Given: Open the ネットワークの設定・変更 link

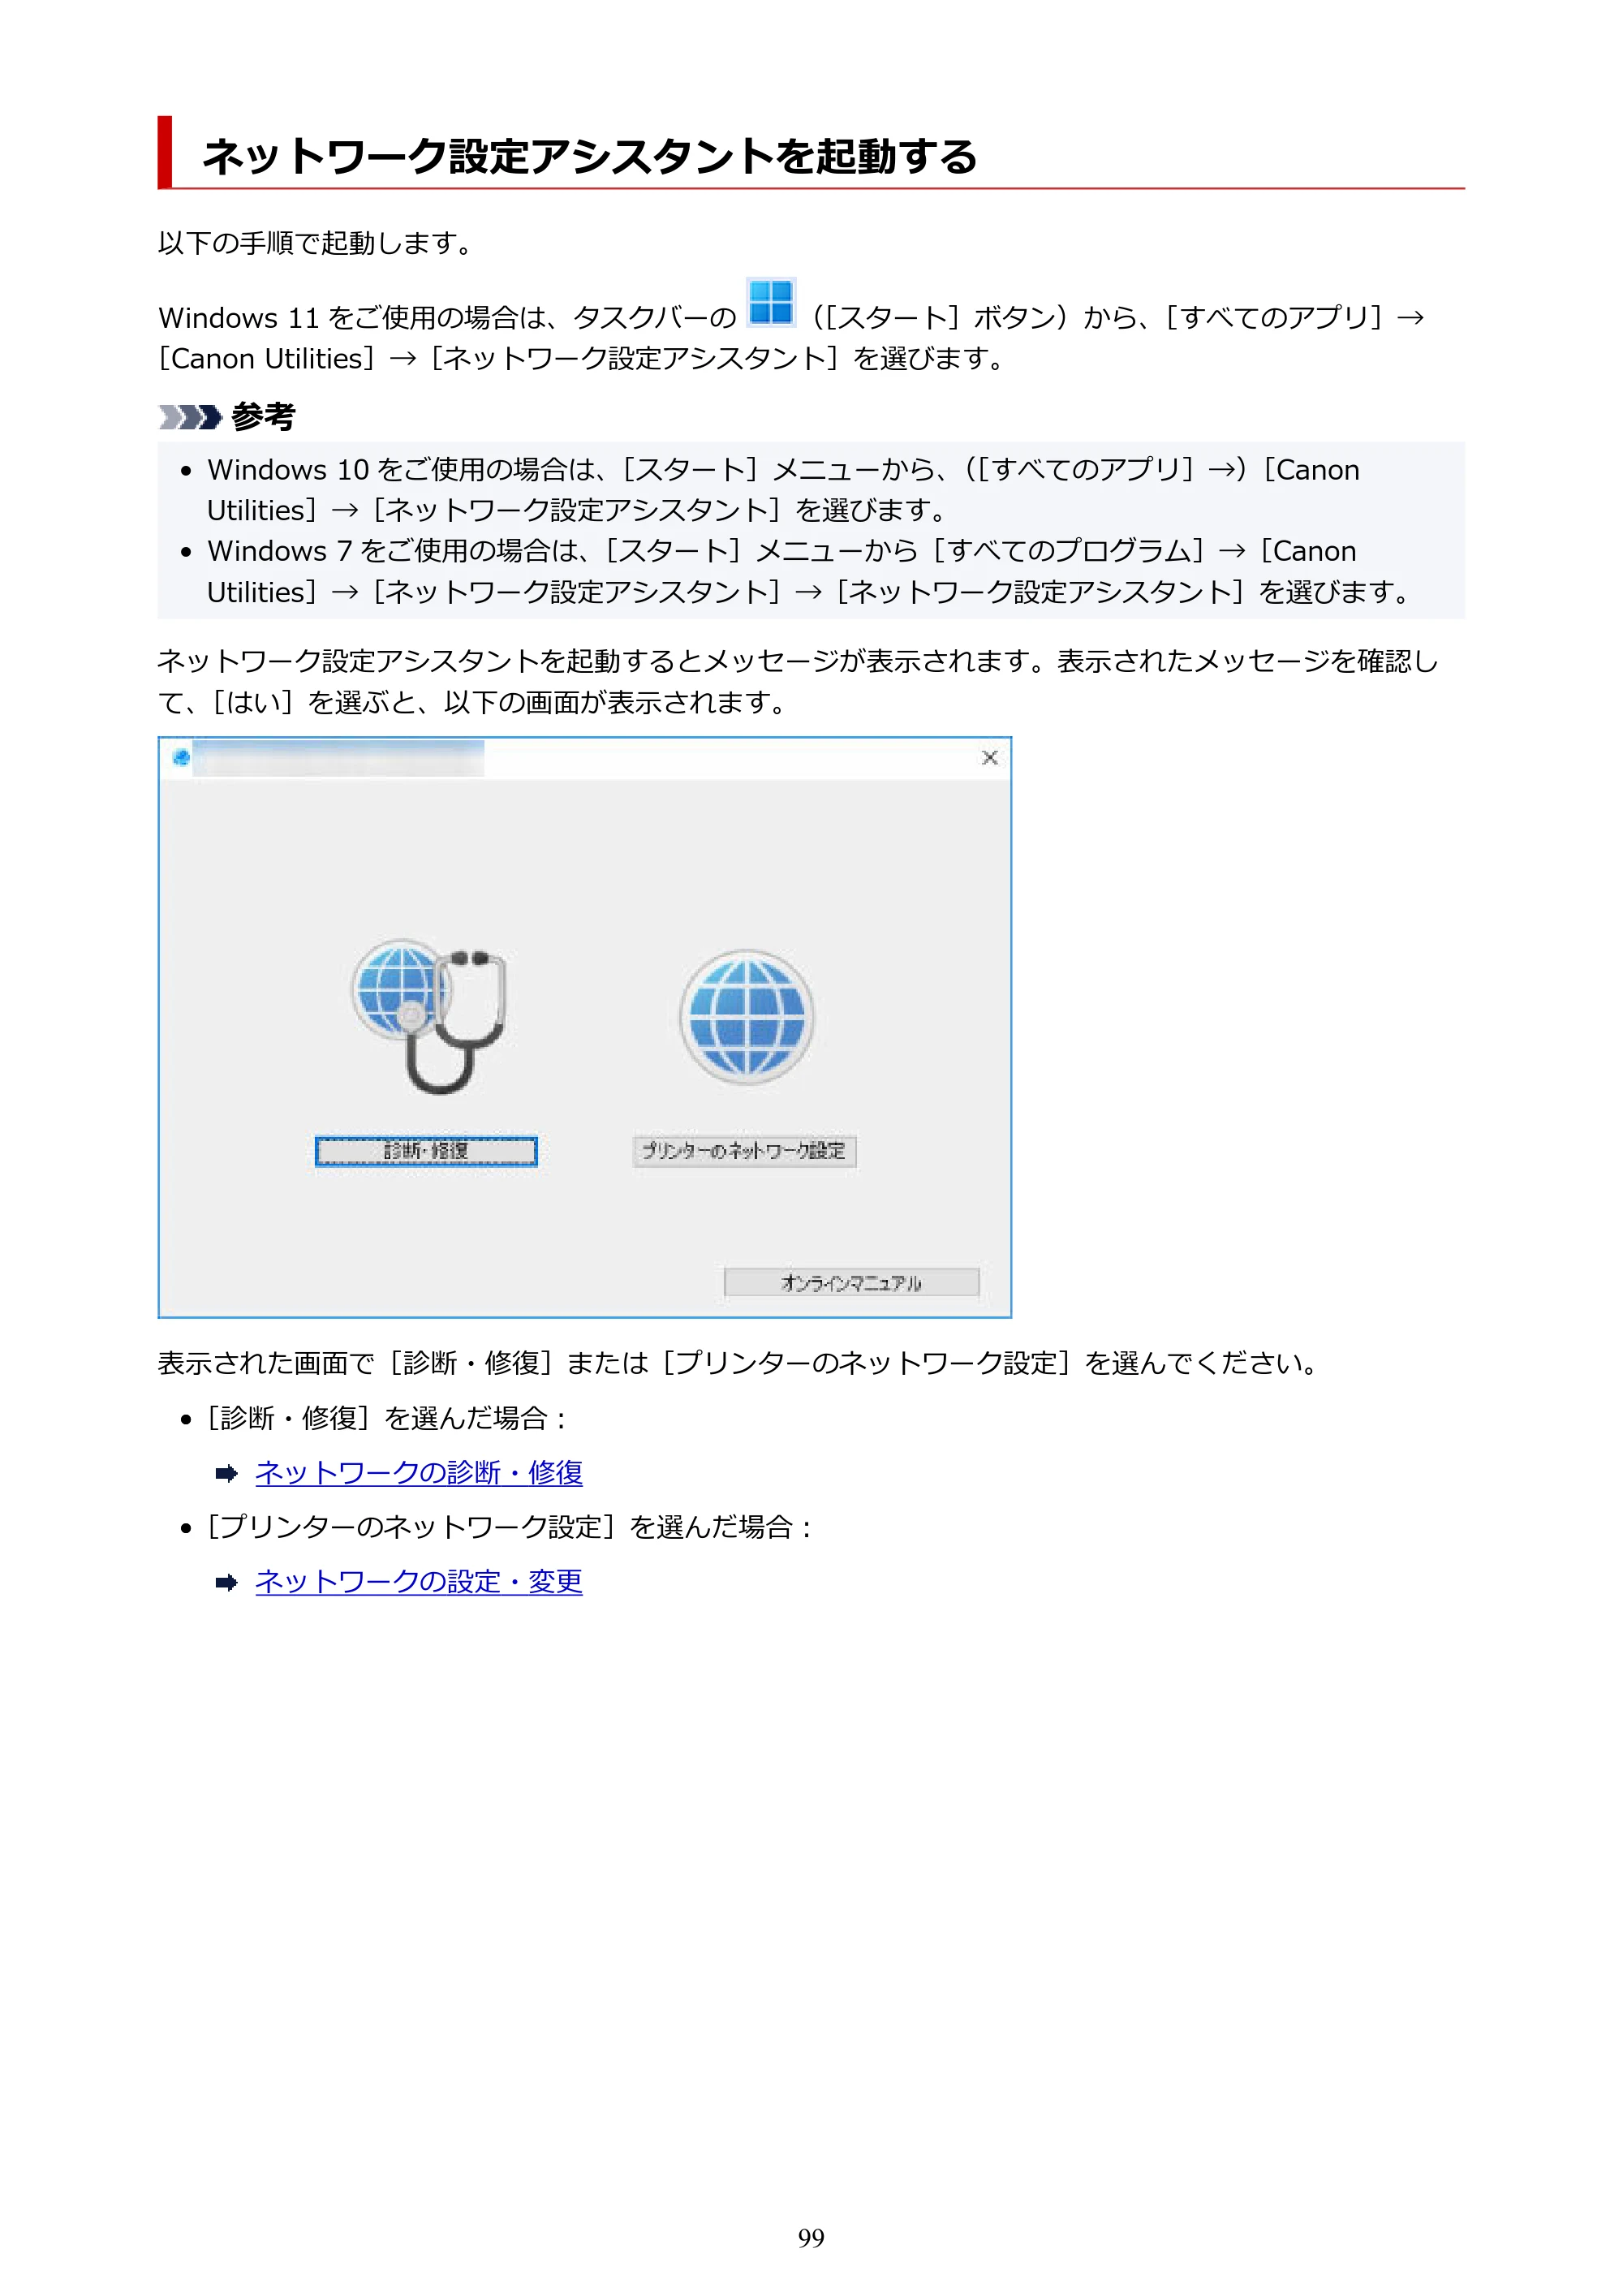Looking at the screenshot, I should tap(419, 1581).
